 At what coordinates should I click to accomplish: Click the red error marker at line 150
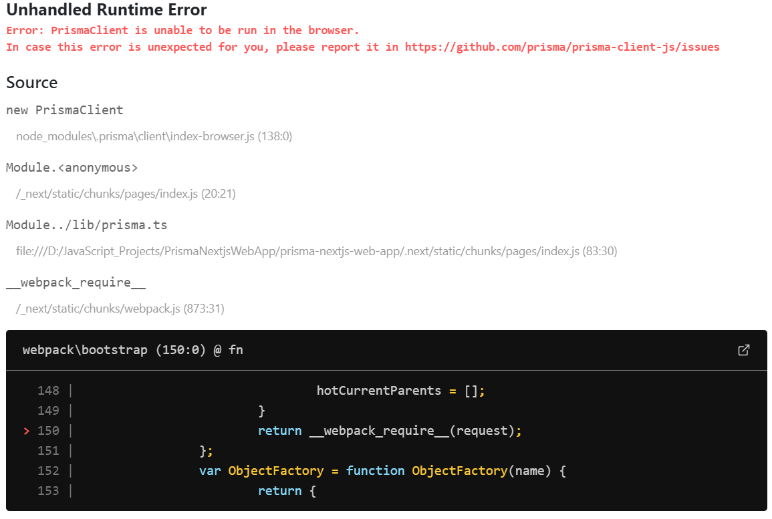(x=27, y=431)
